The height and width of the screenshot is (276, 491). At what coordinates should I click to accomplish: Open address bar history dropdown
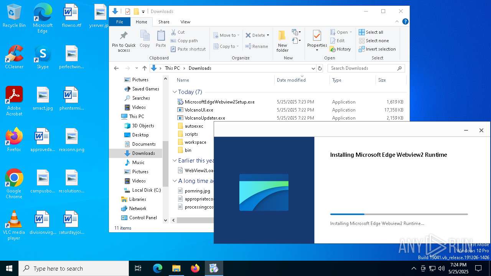pos(313,68)
